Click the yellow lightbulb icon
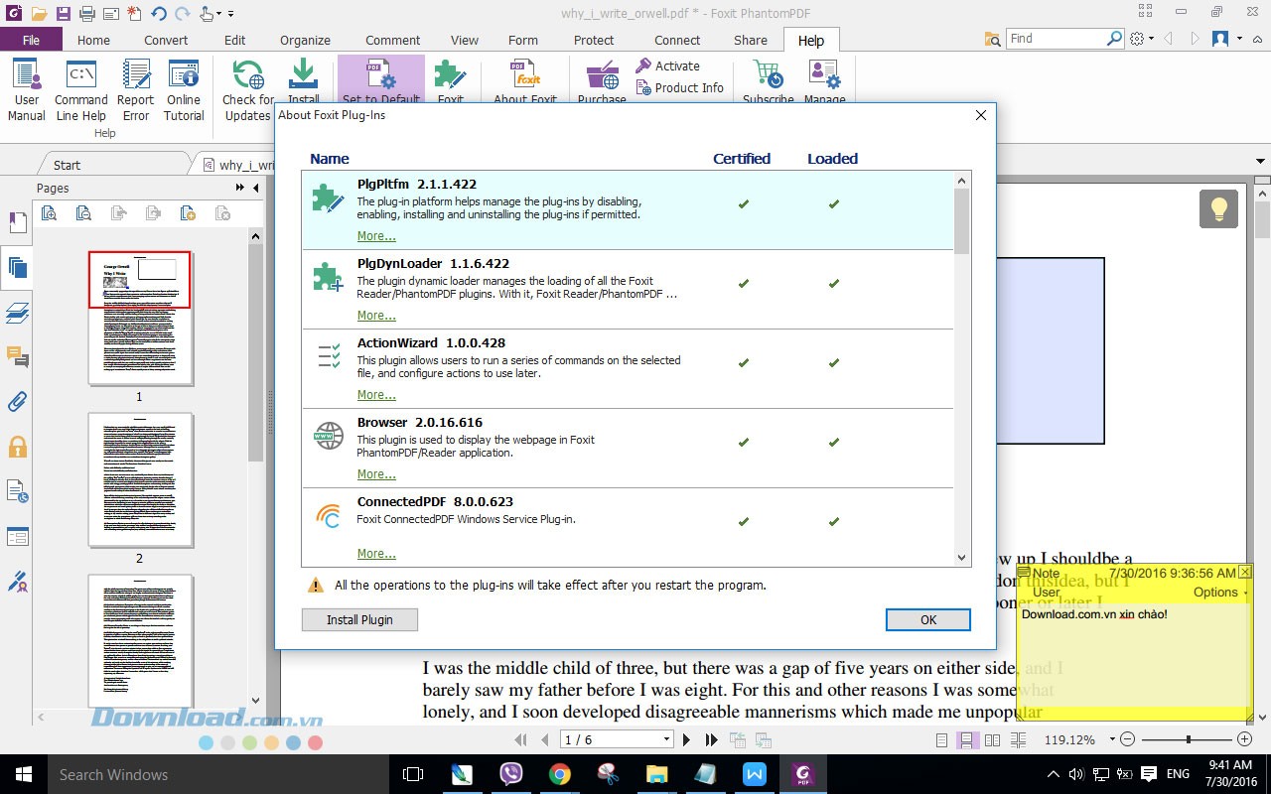The image size is (1271, 794). coord(1218,208)
